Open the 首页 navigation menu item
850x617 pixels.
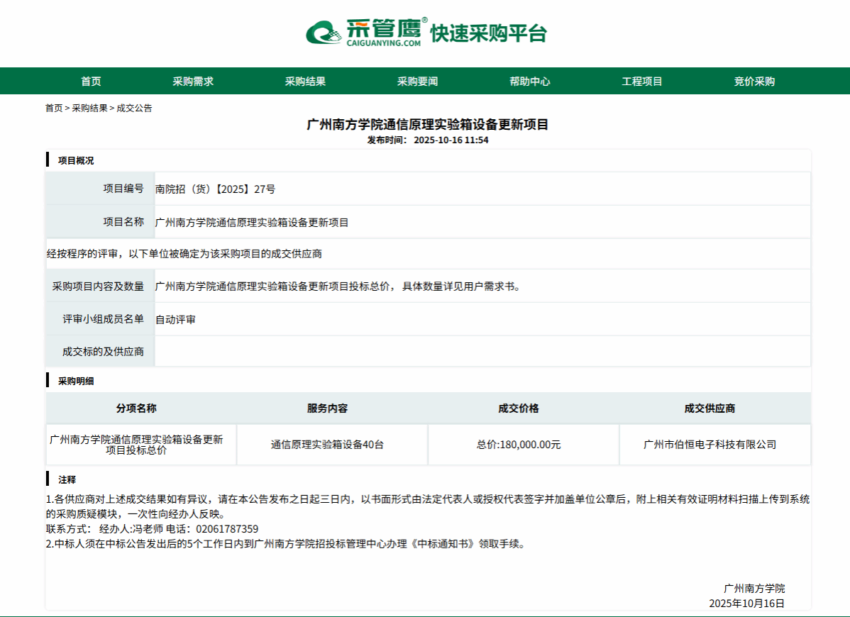click(x=91, y=82)
